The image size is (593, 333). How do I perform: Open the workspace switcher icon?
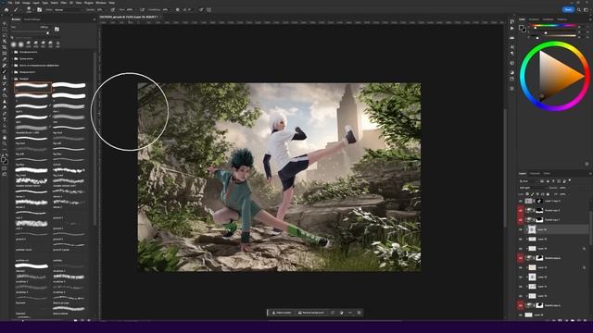coord(587,10)
